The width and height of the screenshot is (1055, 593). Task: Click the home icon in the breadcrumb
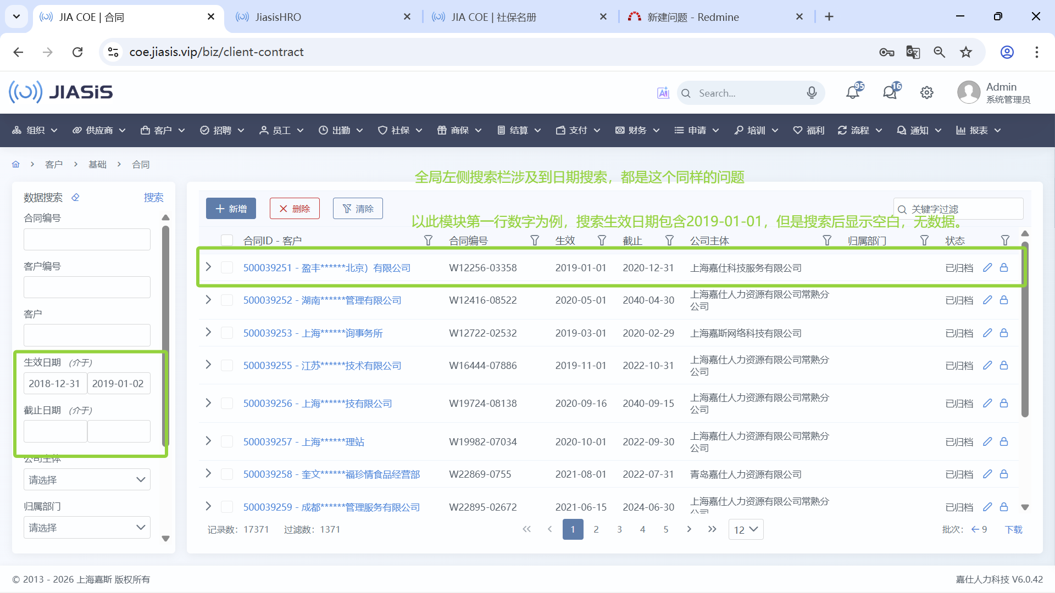click(16, 164)
